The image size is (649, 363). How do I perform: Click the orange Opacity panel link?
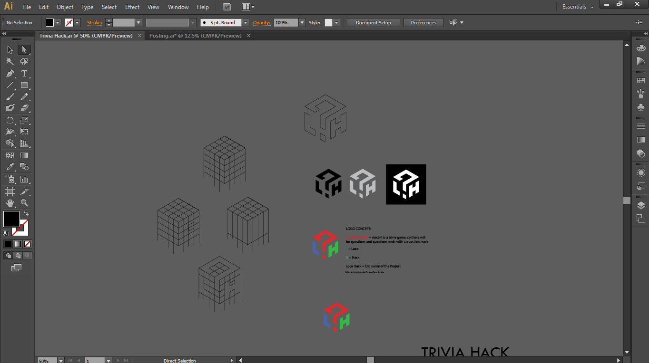[262, 22]
